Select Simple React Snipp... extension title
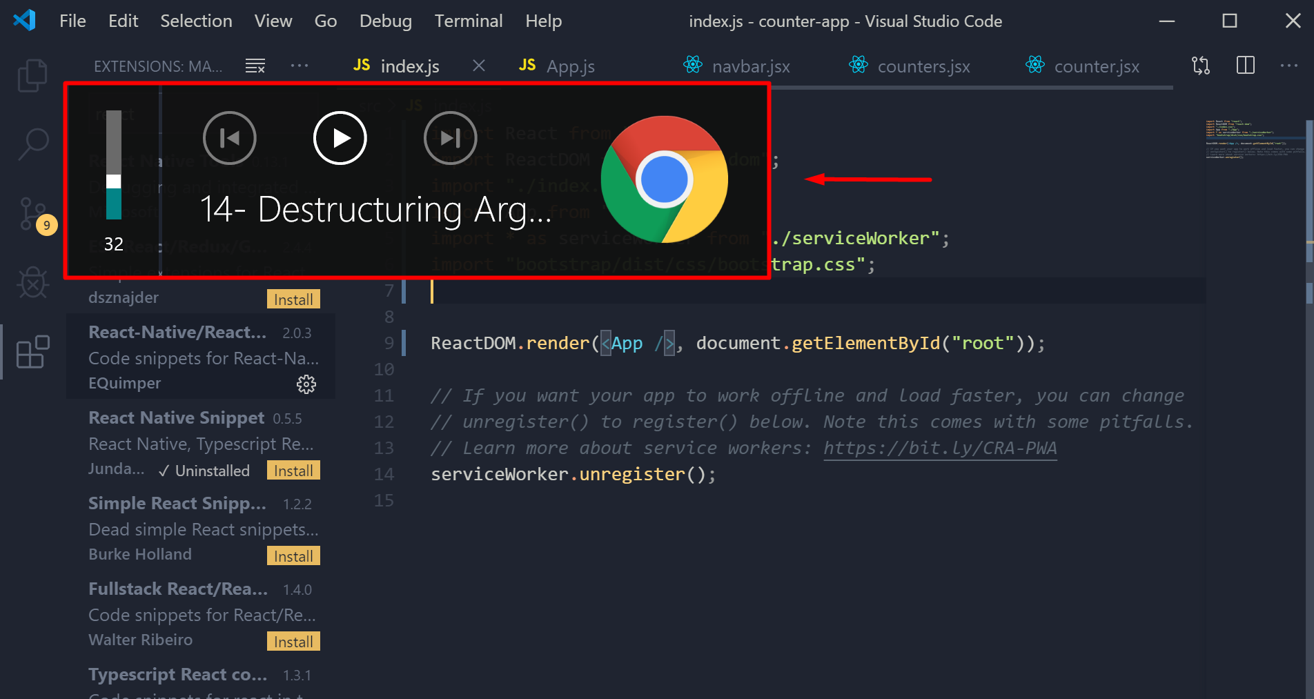This screenshot has width=1314, height=699. coord(177,503)
